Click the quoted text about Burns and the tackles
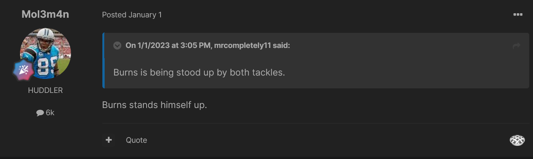533x159 pixels. [x=199, y=72]
